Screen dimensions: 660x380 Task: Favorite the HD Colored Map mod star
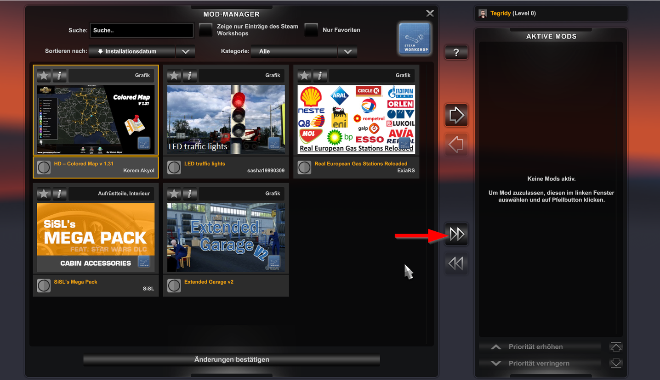point(43,75)
